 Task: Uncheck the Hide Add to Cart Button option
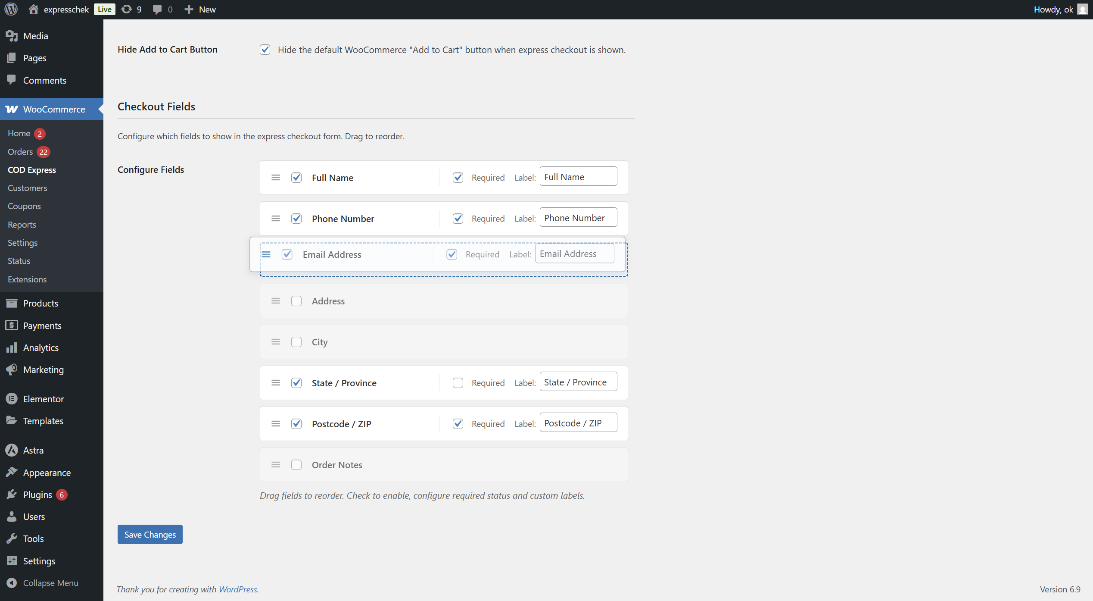[265, 50]
